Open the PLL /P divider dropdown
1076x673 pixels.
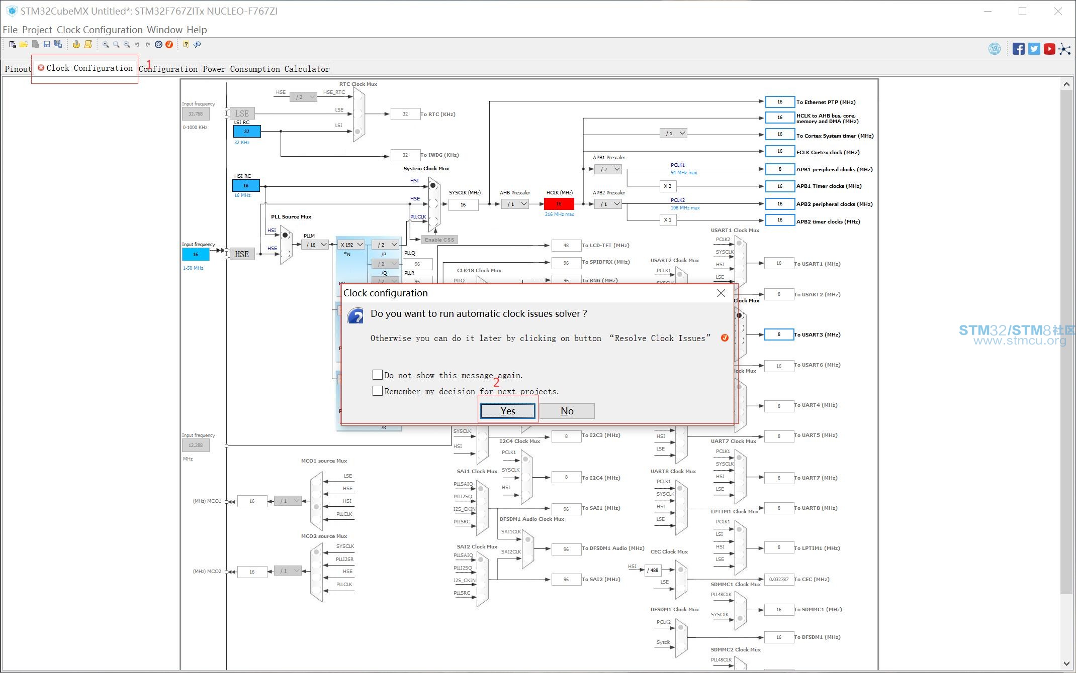click(386, 245)
